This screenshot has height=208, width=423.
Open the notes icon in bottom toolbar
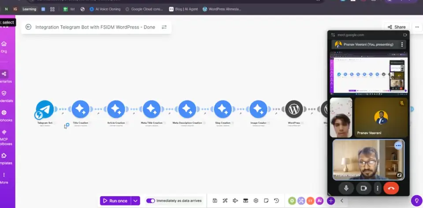coord(266,201)
